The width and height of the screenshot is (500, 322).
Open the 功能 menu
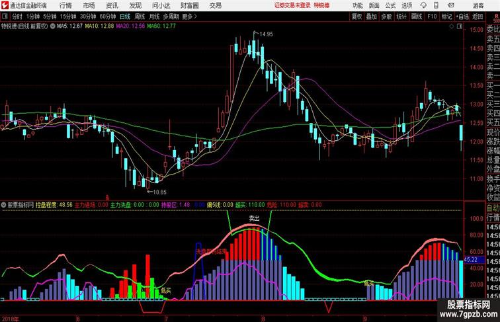(x=357, y=5)
